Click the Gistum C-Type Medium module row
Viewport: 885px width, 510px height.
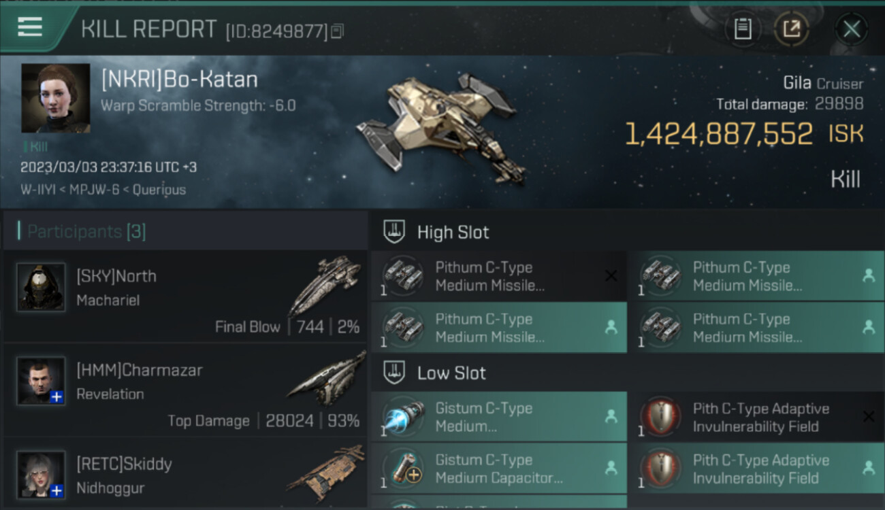(498, 417)
